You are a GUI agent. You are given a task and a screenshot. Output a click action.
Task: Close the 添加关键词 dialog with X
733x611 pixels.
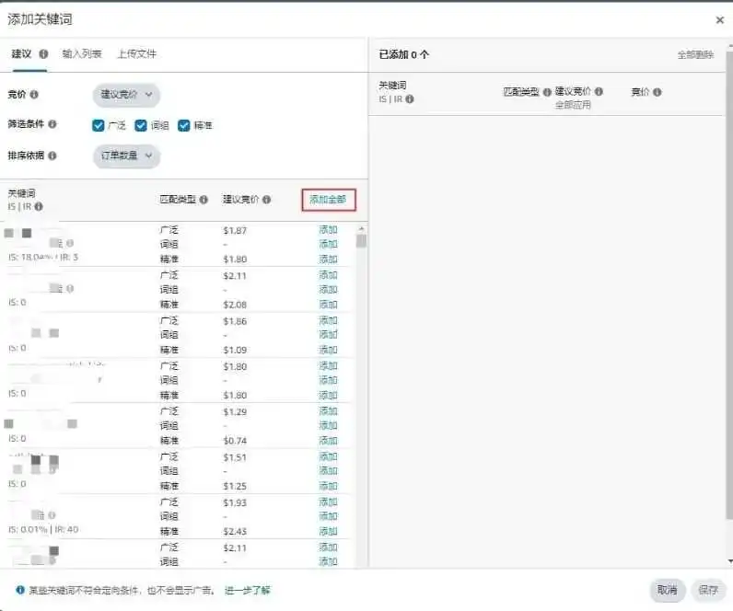click(720, 19)
